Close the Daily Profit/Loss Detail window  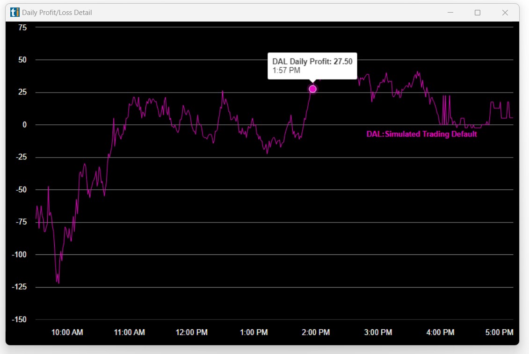[505, 13]
